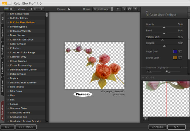Viewport: 190px width, 131px height.
Task: Star the Fog filter as favorite
Action: coord(8,100)
